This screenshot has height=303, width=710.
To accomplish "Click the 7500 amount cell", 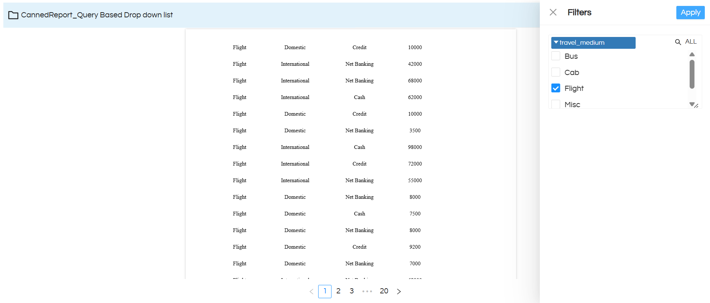I will (415, 214).
